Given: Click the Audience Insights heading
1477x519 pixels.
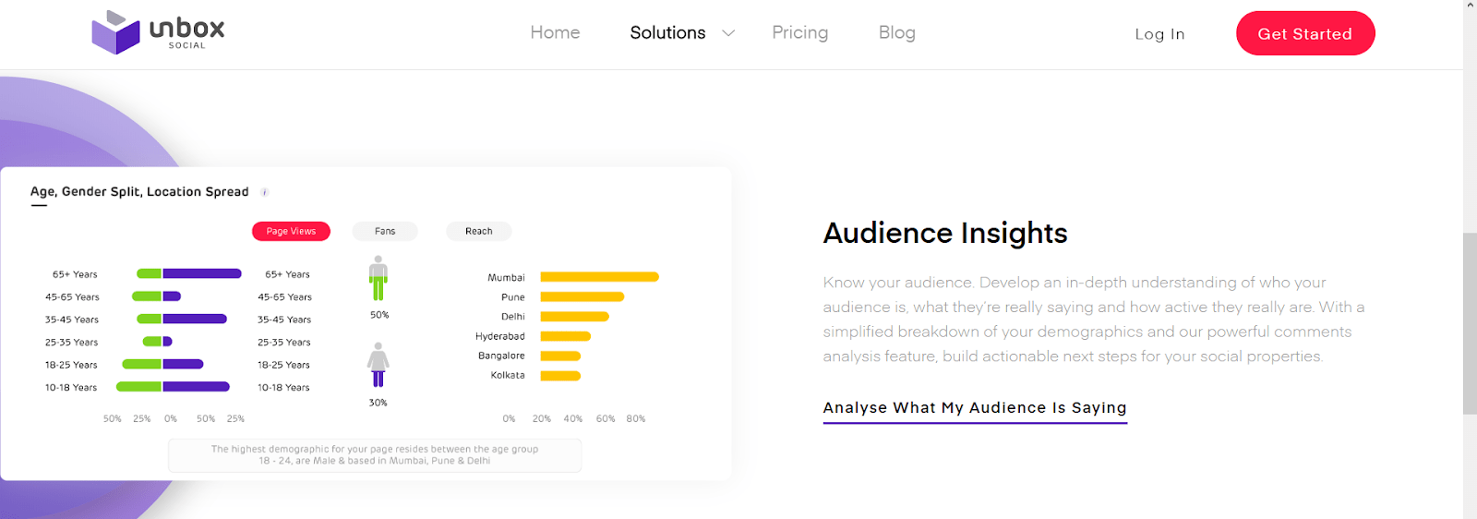Looking at the screenshot, I should [945, 233].
